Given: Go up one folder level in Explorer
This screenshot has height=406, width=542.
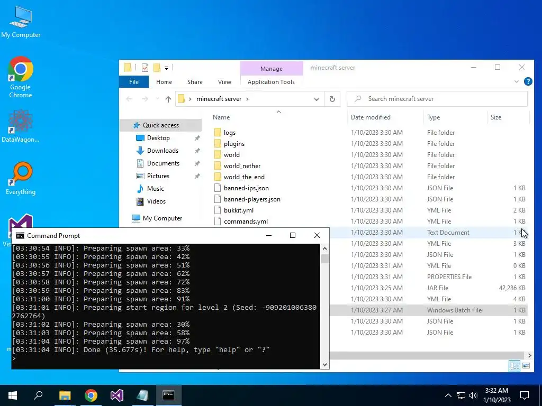Looking at the screenshot, I should pos(168,99).
